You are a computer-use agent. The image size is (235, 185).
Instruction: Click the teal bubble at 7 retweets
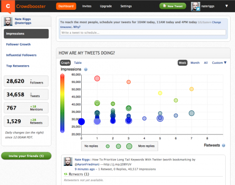point(191,113)
